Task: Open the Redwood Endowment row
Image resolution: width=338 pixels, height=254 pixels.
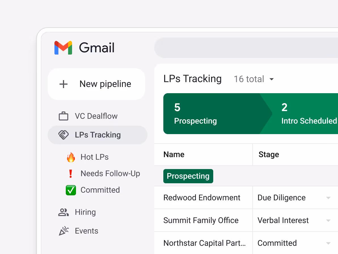Action: coord(202,198)
